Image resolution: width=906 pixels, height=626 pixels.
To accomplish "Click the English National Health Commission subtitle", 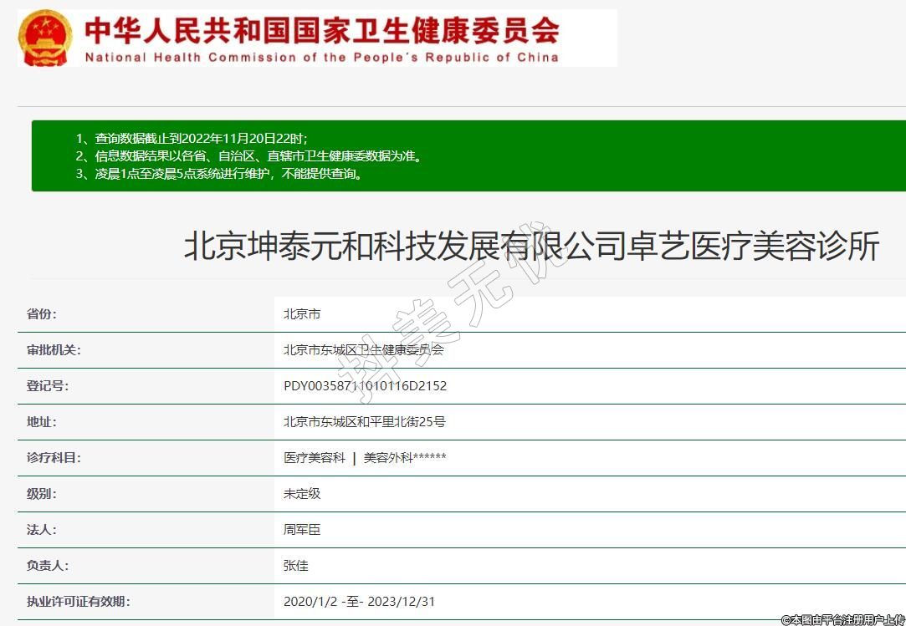I will coord(322,58).
